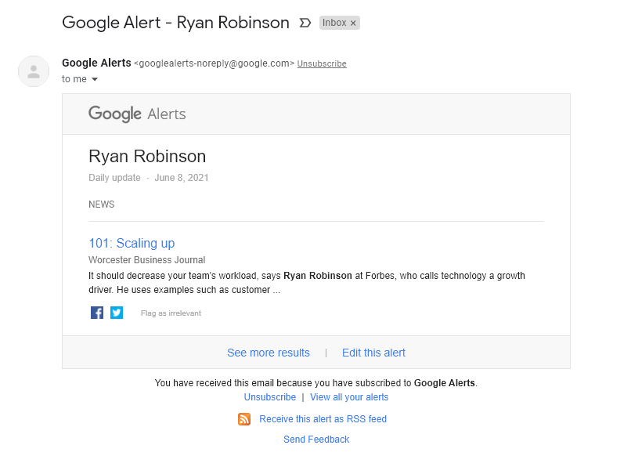Select the email subject 'Google Alert - Ryan Robinson'
The width and height of the screenshot is (631, 456).
click(x=175, y=23)
